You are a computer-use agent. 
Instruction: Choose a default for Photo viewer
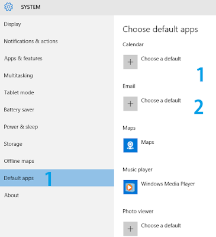coord(161,226)
